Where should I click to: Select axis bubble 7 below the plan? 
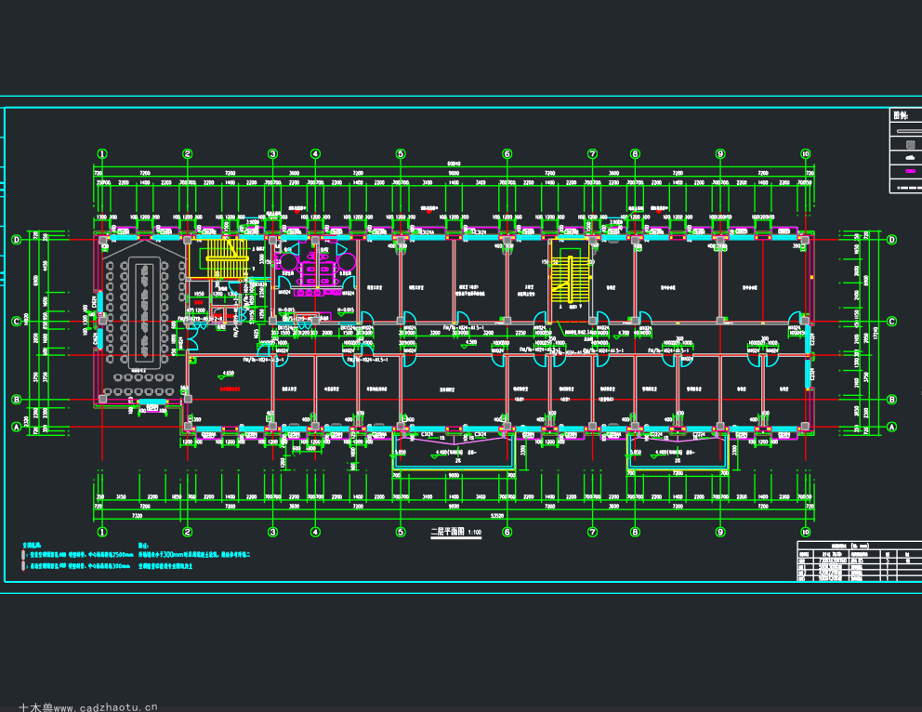click(x=592, y=532)
